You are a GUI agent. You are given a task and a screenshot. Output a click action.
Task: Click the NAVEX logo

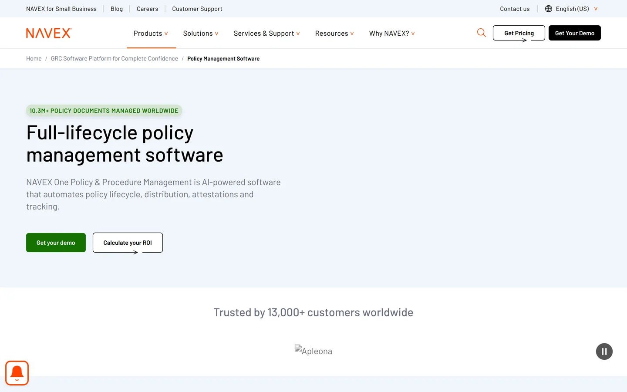49,33
